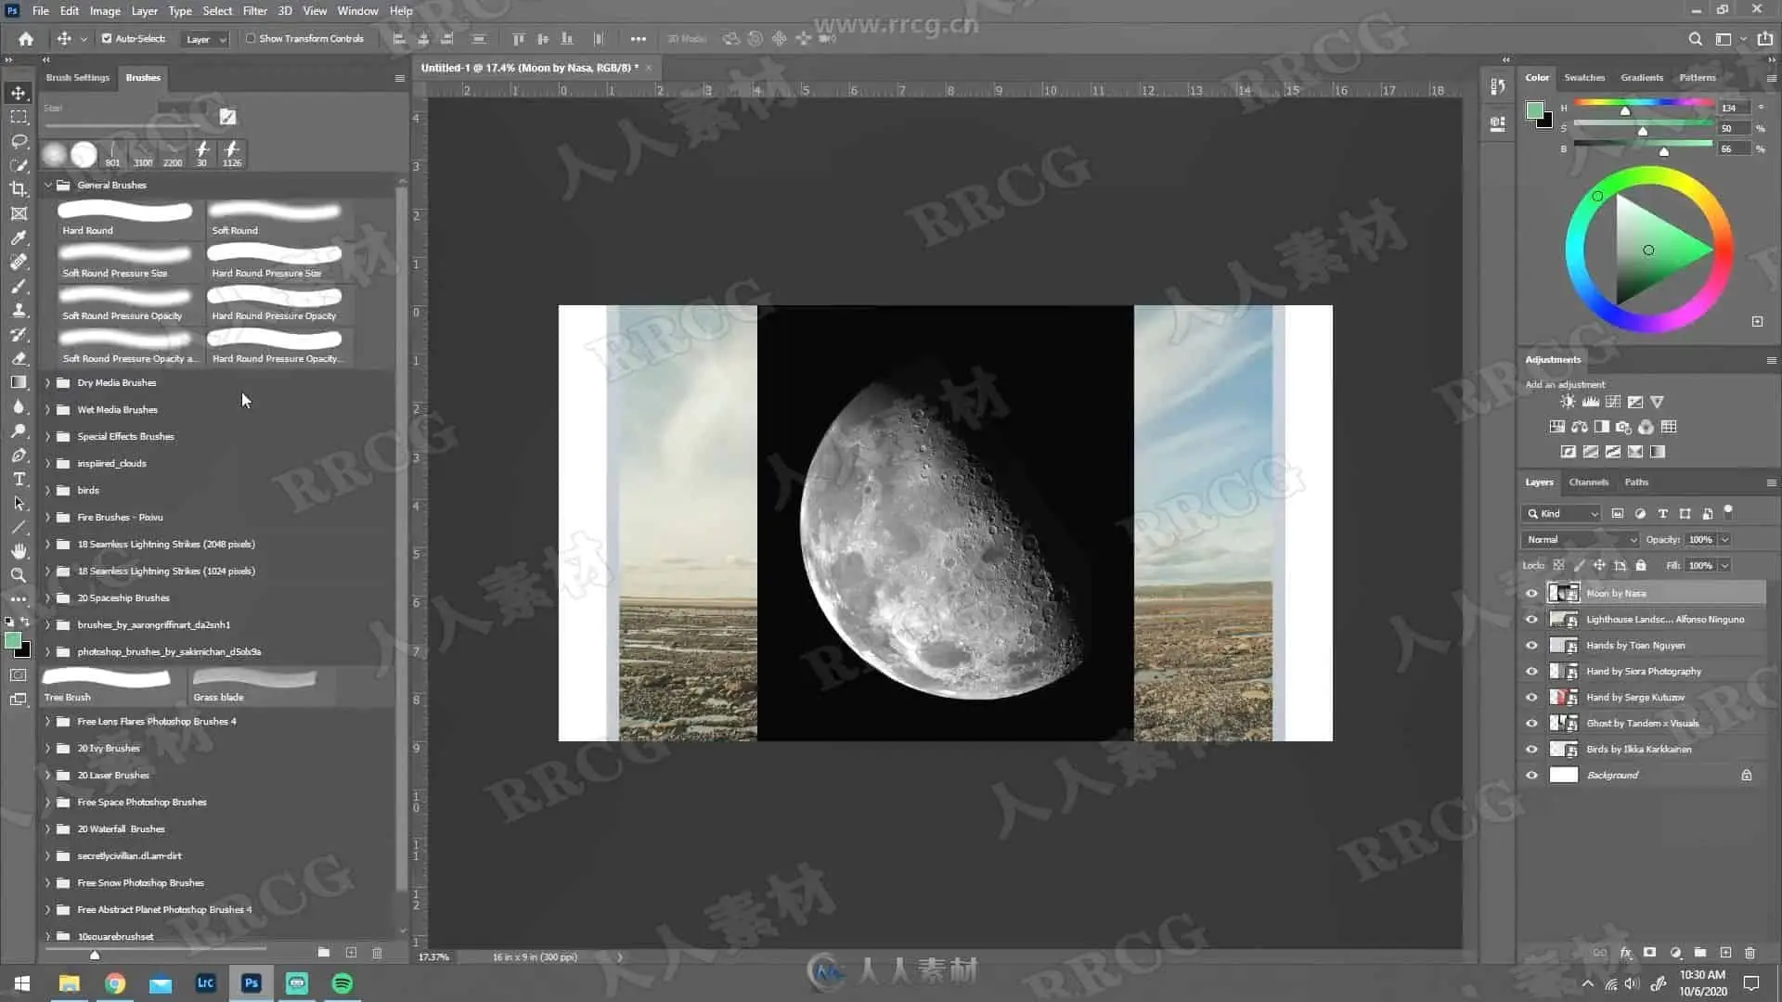
Task: Hide the Background layer
Action: coord(1531,775)
